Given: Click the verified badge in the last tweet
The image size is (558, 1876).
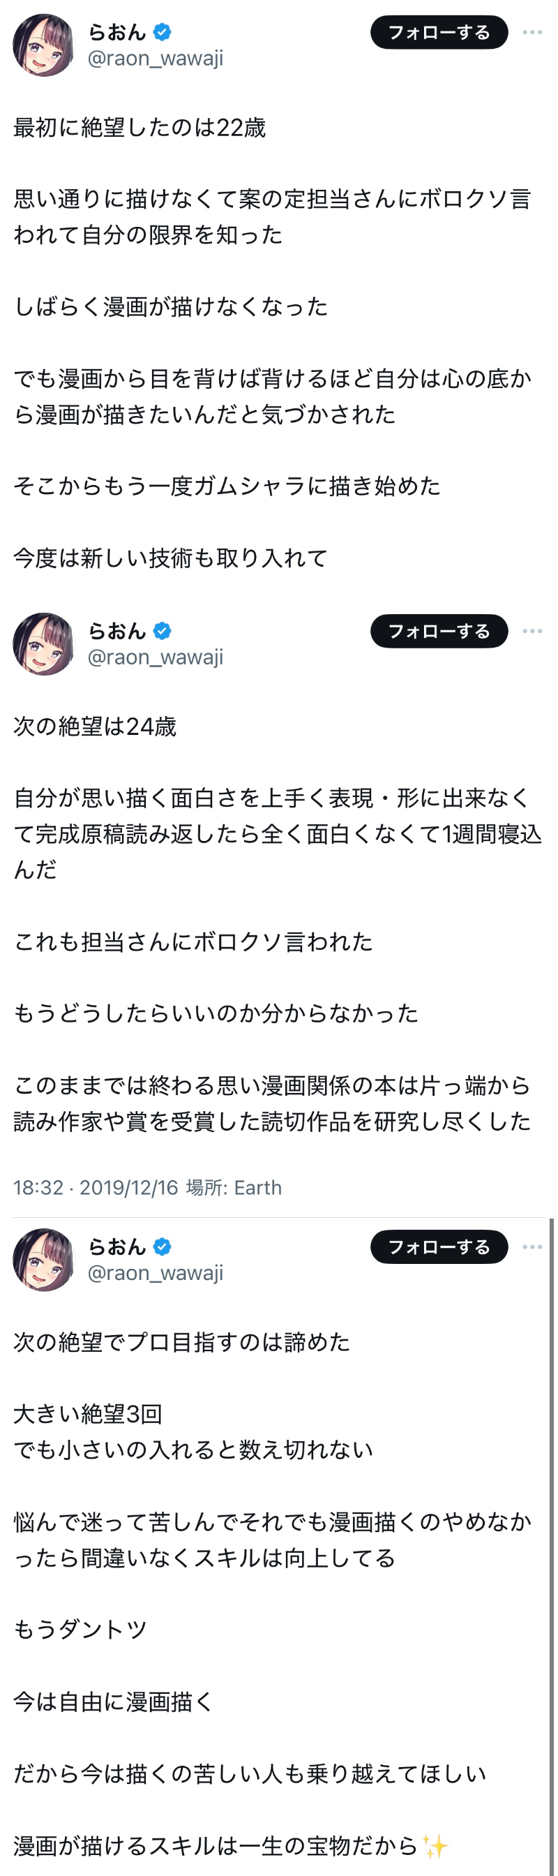Looking at the screenshot, I should 163,1246.
